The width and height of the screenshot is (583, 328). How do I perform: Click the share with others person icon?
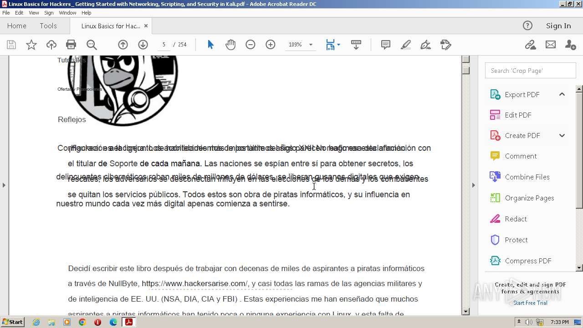(x=570, y=45)
